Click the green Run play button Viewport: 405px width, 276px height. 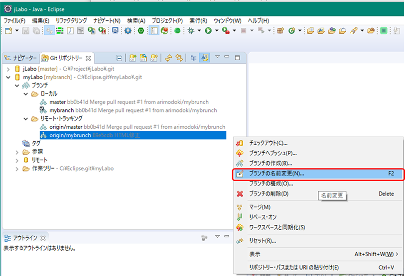(208, 31)
